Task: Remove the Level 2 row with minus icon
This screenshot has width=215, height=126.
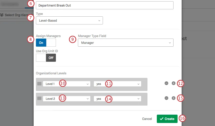Action: (166, 98)
